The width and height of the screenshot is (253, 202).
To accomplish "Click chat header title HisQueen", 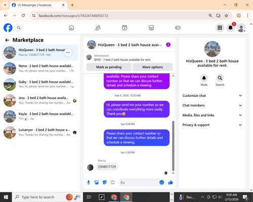I will (x=130, y=45).
